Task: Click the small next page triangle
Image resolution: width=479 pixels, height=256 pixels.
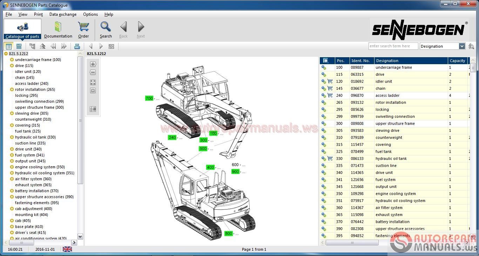Action: point(101,46)
